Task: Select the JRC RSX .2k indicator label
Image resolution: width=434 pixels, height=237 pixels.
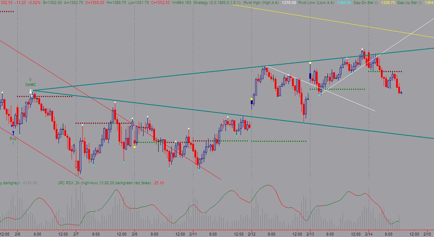Action: point(104,183)
